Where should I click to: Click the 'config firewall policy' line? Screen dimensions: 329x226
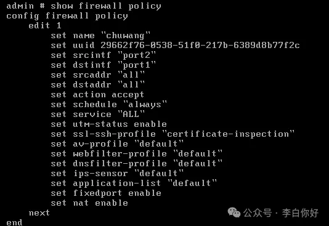click(67, 16)
